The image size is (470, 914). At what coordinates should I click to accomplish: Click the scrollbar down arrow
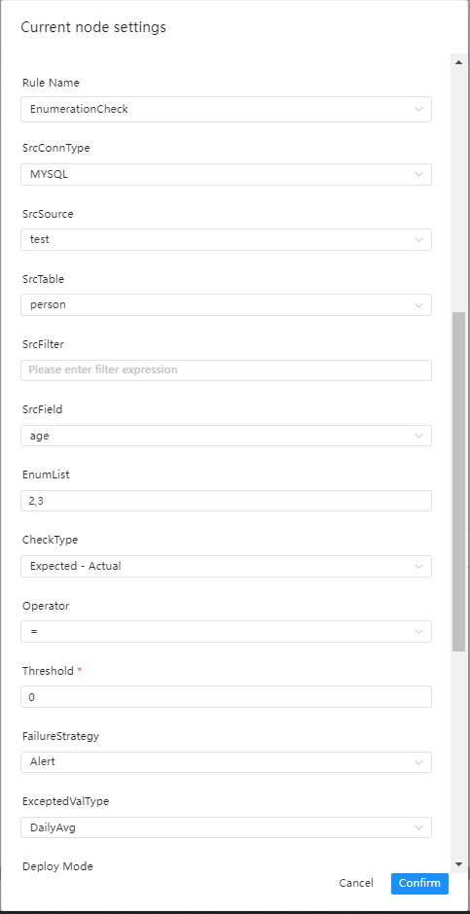[x=458, y=863]
